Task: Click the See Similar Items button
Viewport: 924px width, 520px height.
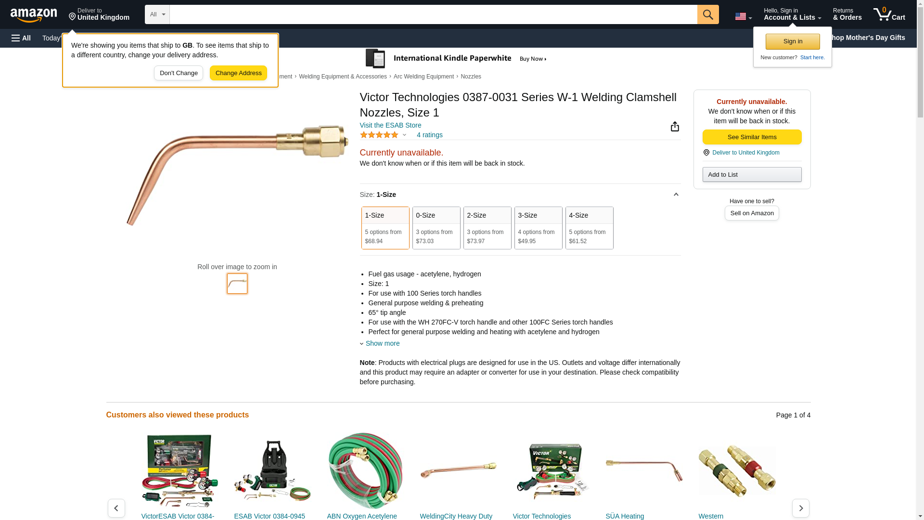Action: pos(752,137)
